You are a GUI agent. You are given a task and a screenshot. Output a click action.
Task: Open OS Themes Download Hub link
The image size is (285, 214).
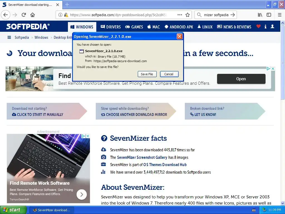click(165, 165)
